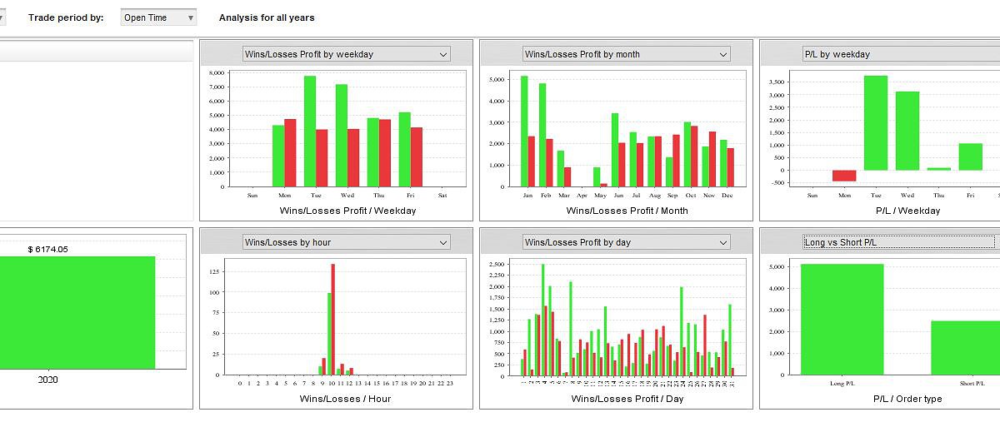Expand the Wins/Losses Profit by day dropdown
The height and width of the screenshot is (432, 1000).
coord(626,242)
